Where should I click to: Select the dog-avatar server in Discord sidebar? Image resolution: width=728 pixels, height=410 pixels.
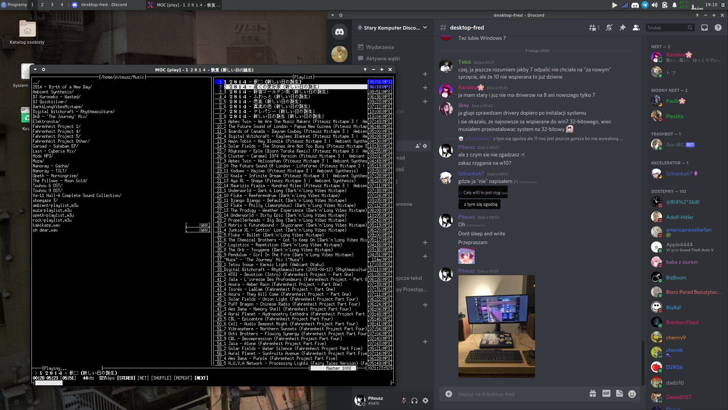coord(339,54)
